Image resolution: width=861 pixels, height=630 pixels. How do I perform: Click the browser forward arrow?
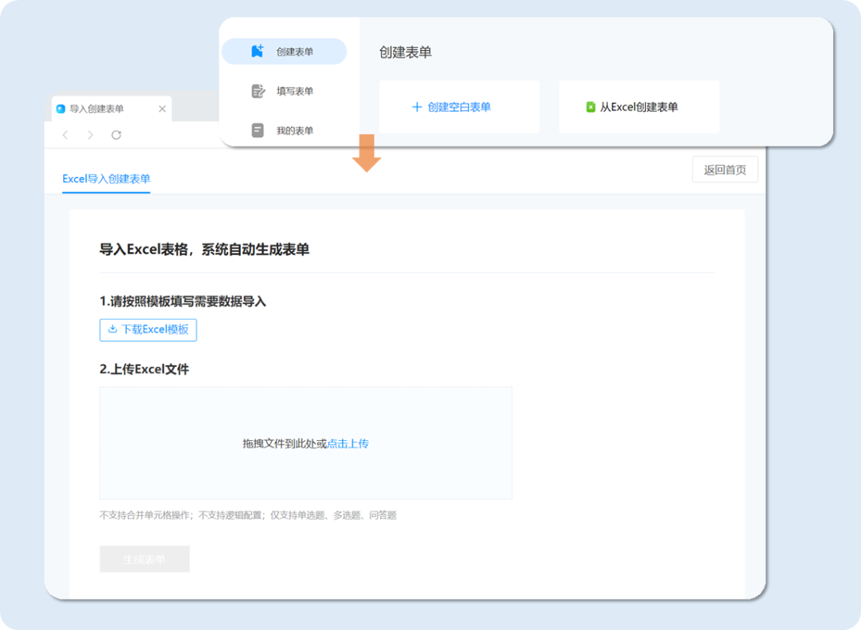[x=90, y=135]
